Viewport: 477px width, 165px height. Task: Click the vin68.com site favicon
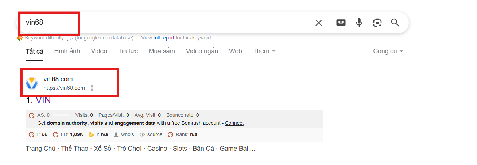32,84
